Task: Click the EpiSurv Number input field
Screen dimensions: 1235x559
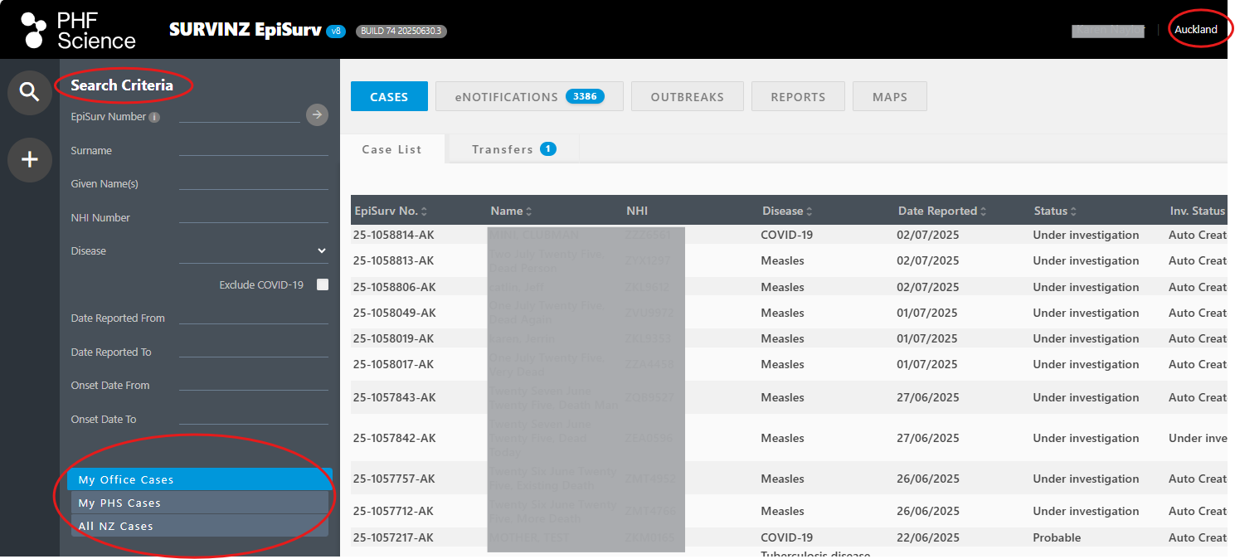Action: [239, 114]
